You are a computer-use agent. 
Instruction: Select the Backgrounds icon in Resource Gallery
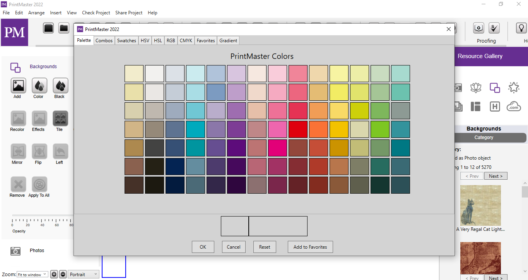(495, 88)
